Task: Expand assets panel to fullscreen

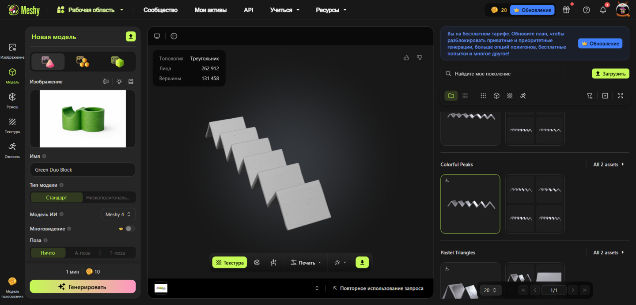Action: pyautogui.click(x=621, y=96)
